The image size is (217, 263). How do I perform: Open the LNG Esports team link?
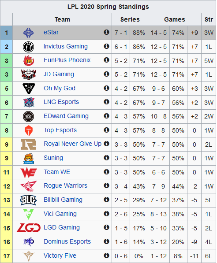point(61,102)
